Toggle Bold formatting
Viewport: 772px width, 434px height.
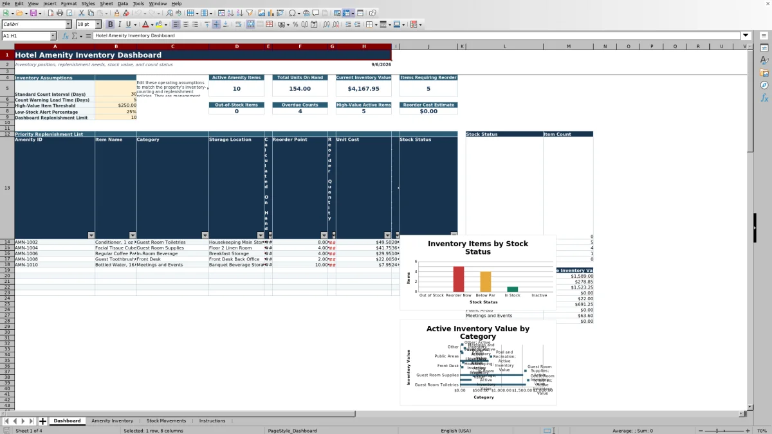point(110,24)
